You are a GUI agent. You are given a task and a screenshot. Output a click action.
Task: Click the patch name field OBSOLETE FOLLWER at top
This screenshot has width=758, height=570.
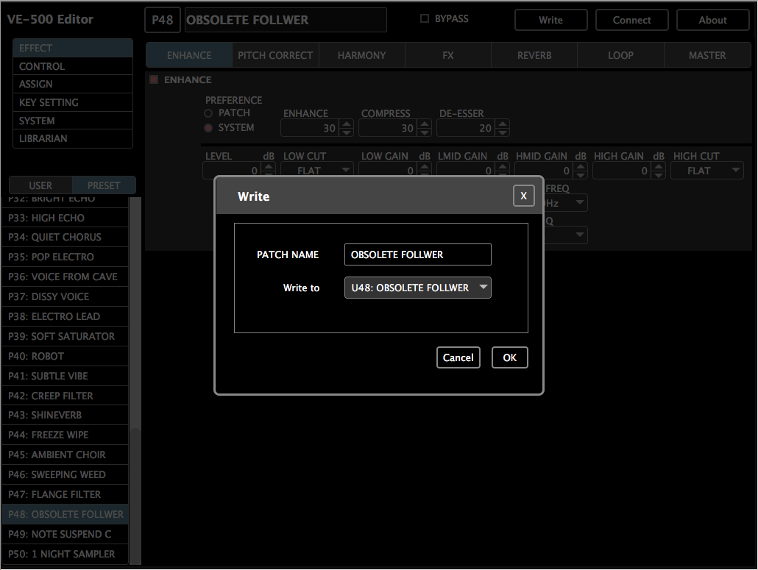pyautogui.click(x=286, y=20)
